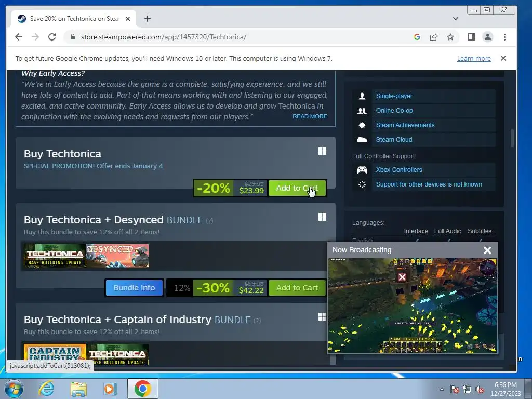This screenshot has width=532, height=399.
Task: Click the Single-player person icon
Action: click(x=362, y=96)
